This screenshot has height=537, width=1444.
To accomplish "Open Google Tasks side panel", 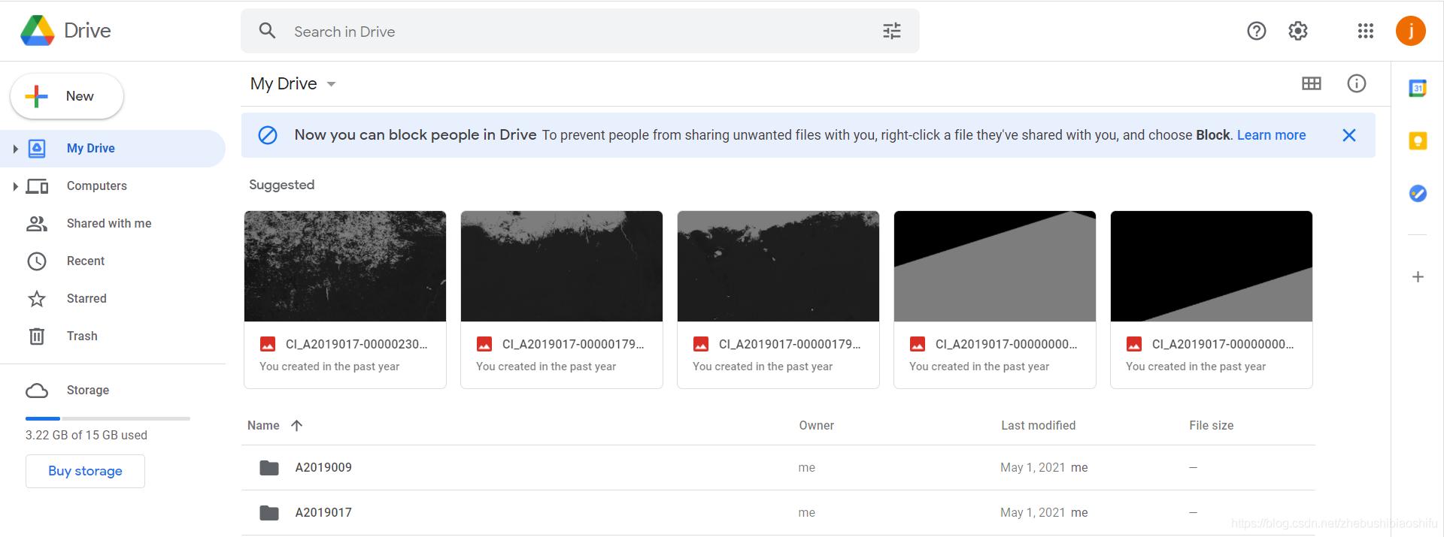I will [1418, 194].
